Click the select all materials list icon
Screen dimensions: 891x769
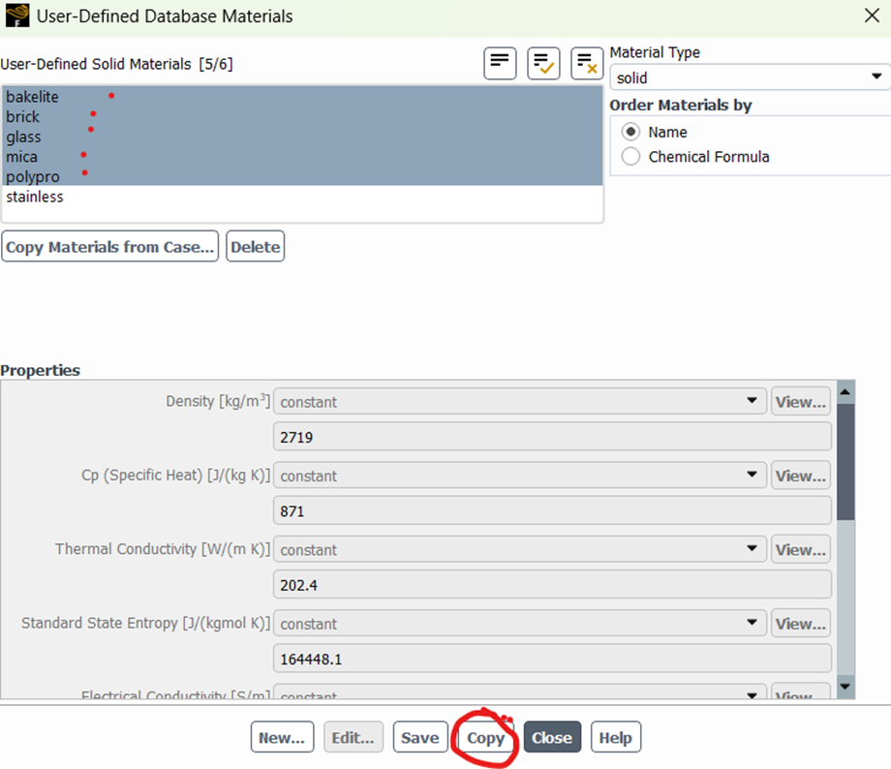point(543,63)
